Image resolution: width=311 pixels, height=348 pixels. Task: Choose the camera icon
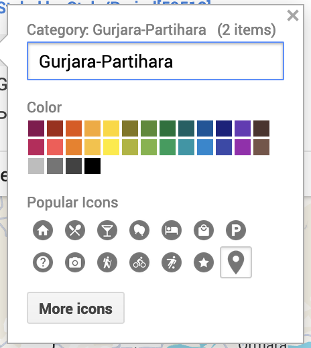coord(75,262)
